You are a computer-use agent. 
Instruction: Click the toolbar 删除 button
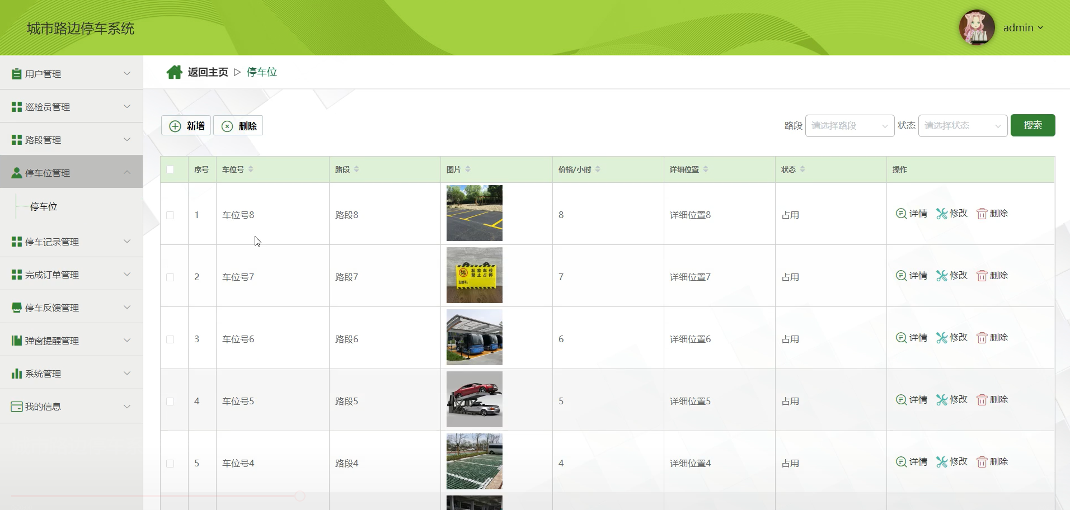[238, 126]
